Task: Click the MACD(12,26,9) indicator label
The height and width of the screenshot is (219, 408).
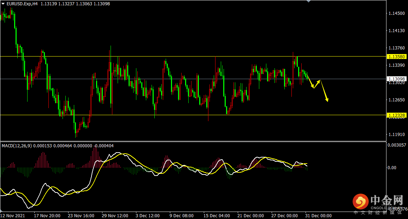Action: (x=17, y=146)
